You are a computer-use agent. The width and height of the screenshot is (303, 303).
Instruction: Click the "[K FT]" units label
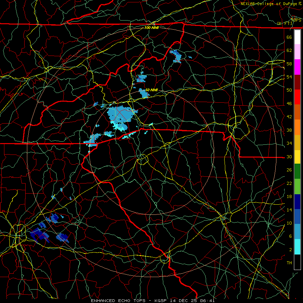[x=285, y=24]
